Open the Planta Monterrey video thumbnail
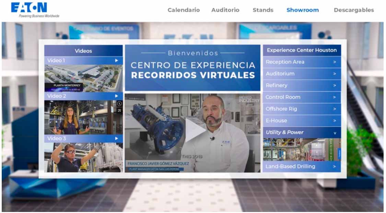The height and width of the screenshot is (213, 386). point(83,78)
